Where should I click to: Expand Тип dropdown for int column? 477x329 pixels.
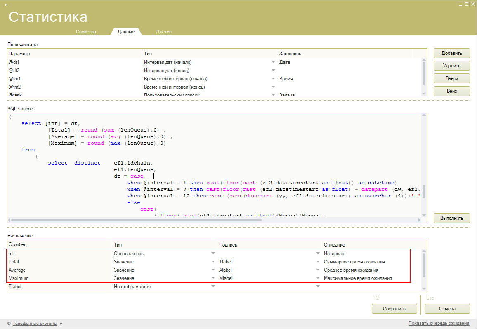click(x=213, y=254)
